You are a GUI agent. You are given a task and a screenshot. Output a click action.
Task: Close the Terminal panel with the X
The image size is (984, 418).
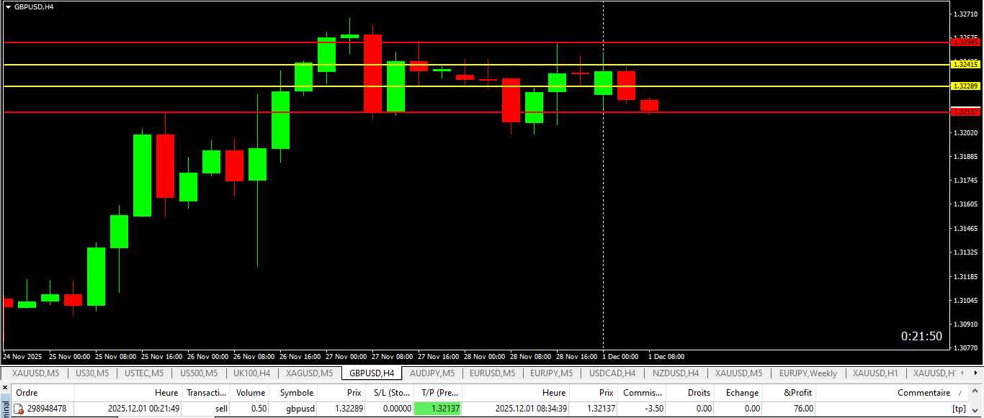click(5, 389)
